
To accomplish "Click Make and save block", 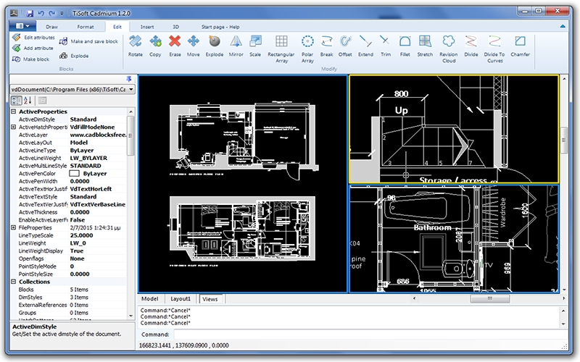I will (x=88, y=41).
